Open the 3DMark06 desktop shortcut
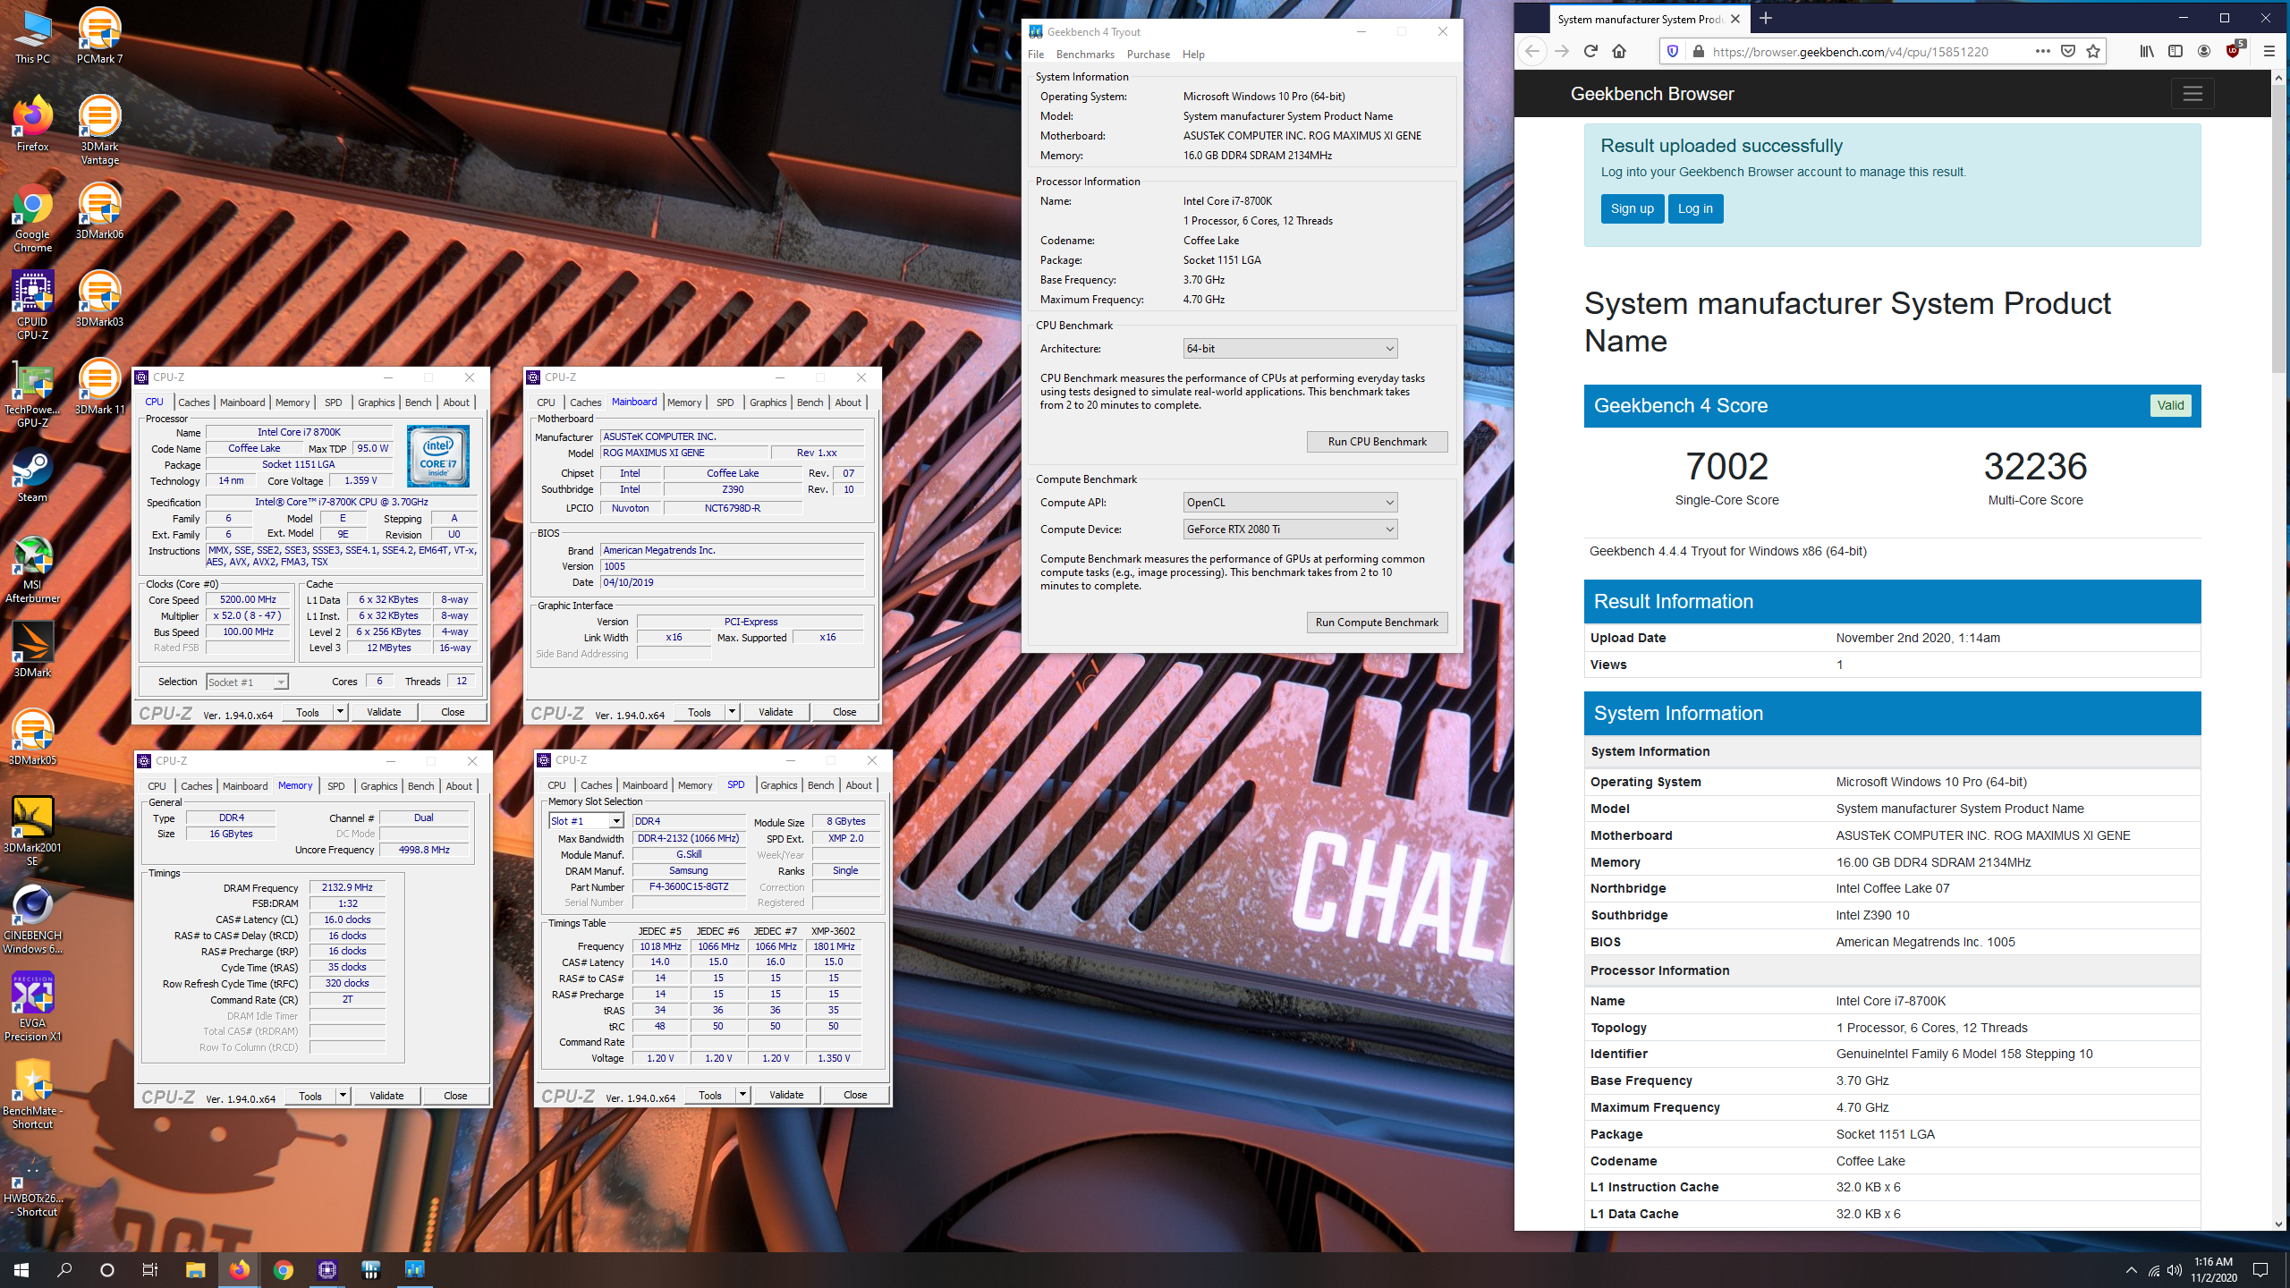 pyautogui.click(x=99, y=211)
